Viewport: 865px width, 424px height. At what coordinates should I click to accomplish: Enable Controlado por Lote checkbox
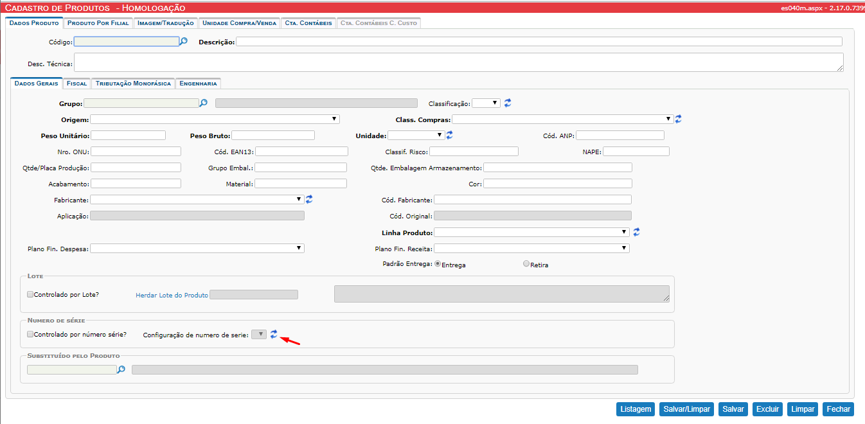click(x=30, y=295)
